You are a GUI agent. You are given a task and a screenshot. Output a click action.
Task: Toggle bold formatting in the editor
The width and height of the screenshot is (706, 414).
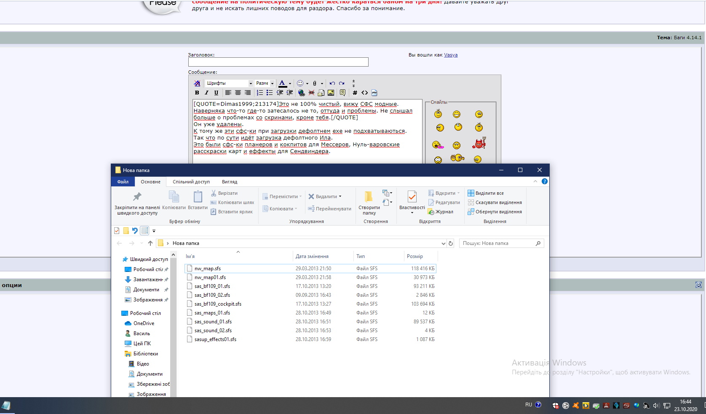click(x=197, y=93)
